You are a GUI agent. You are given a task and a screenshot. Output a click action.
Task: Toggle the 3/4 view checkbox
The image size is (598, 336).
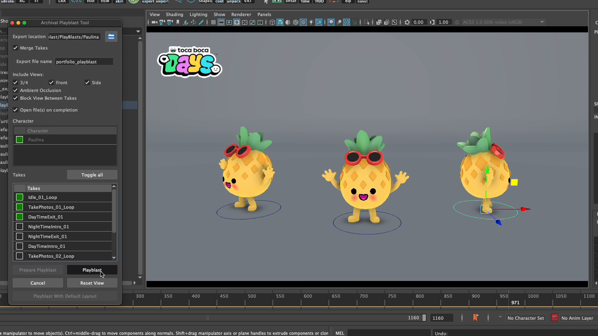15,83
